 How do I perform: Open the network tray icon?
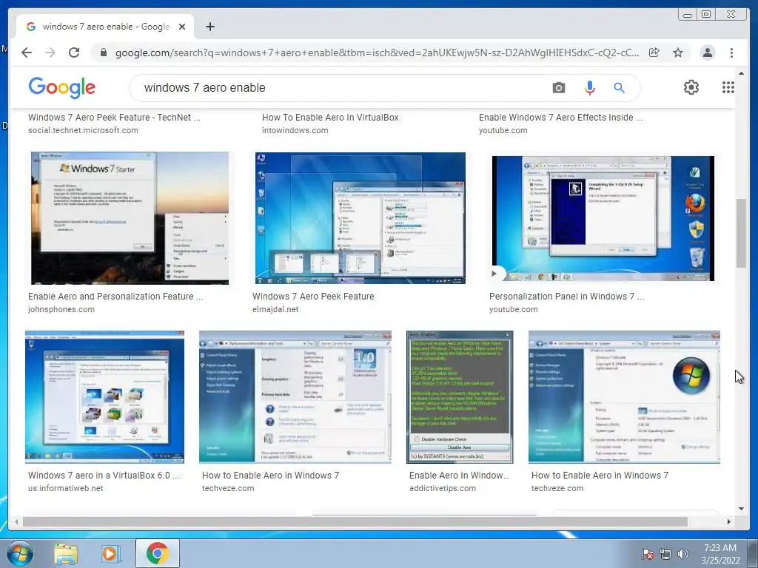click(x=665, y=555)
